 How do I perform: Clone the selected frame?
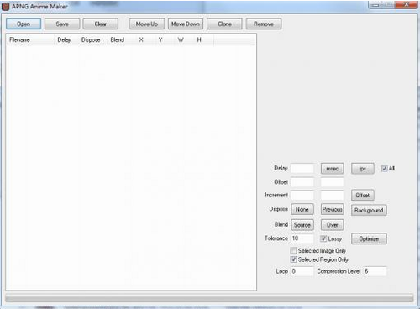pyautogui.click(x=224, y=24)
